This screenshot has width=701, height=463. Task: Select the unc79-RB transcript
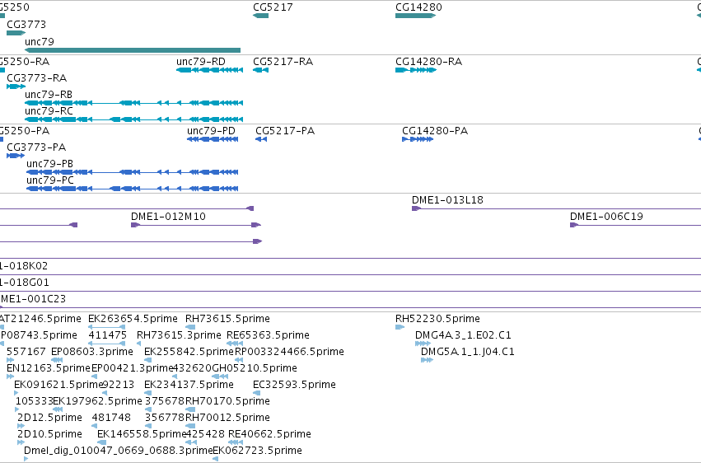(133, 103)
